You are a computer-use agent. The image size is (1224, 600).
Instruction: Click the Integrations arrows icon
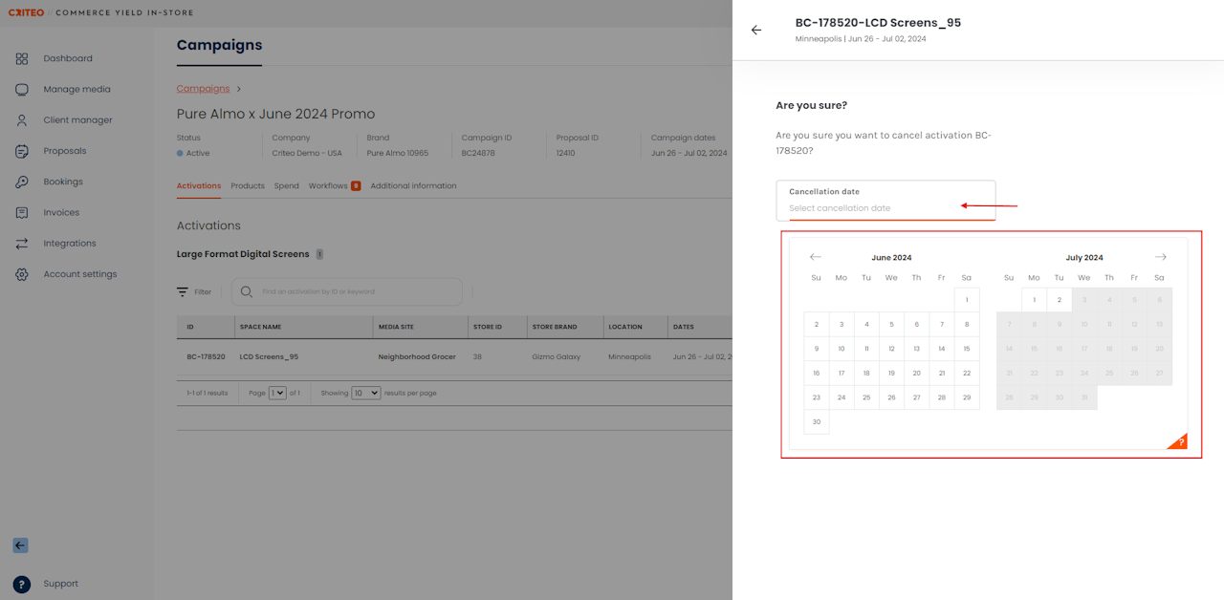22,244
